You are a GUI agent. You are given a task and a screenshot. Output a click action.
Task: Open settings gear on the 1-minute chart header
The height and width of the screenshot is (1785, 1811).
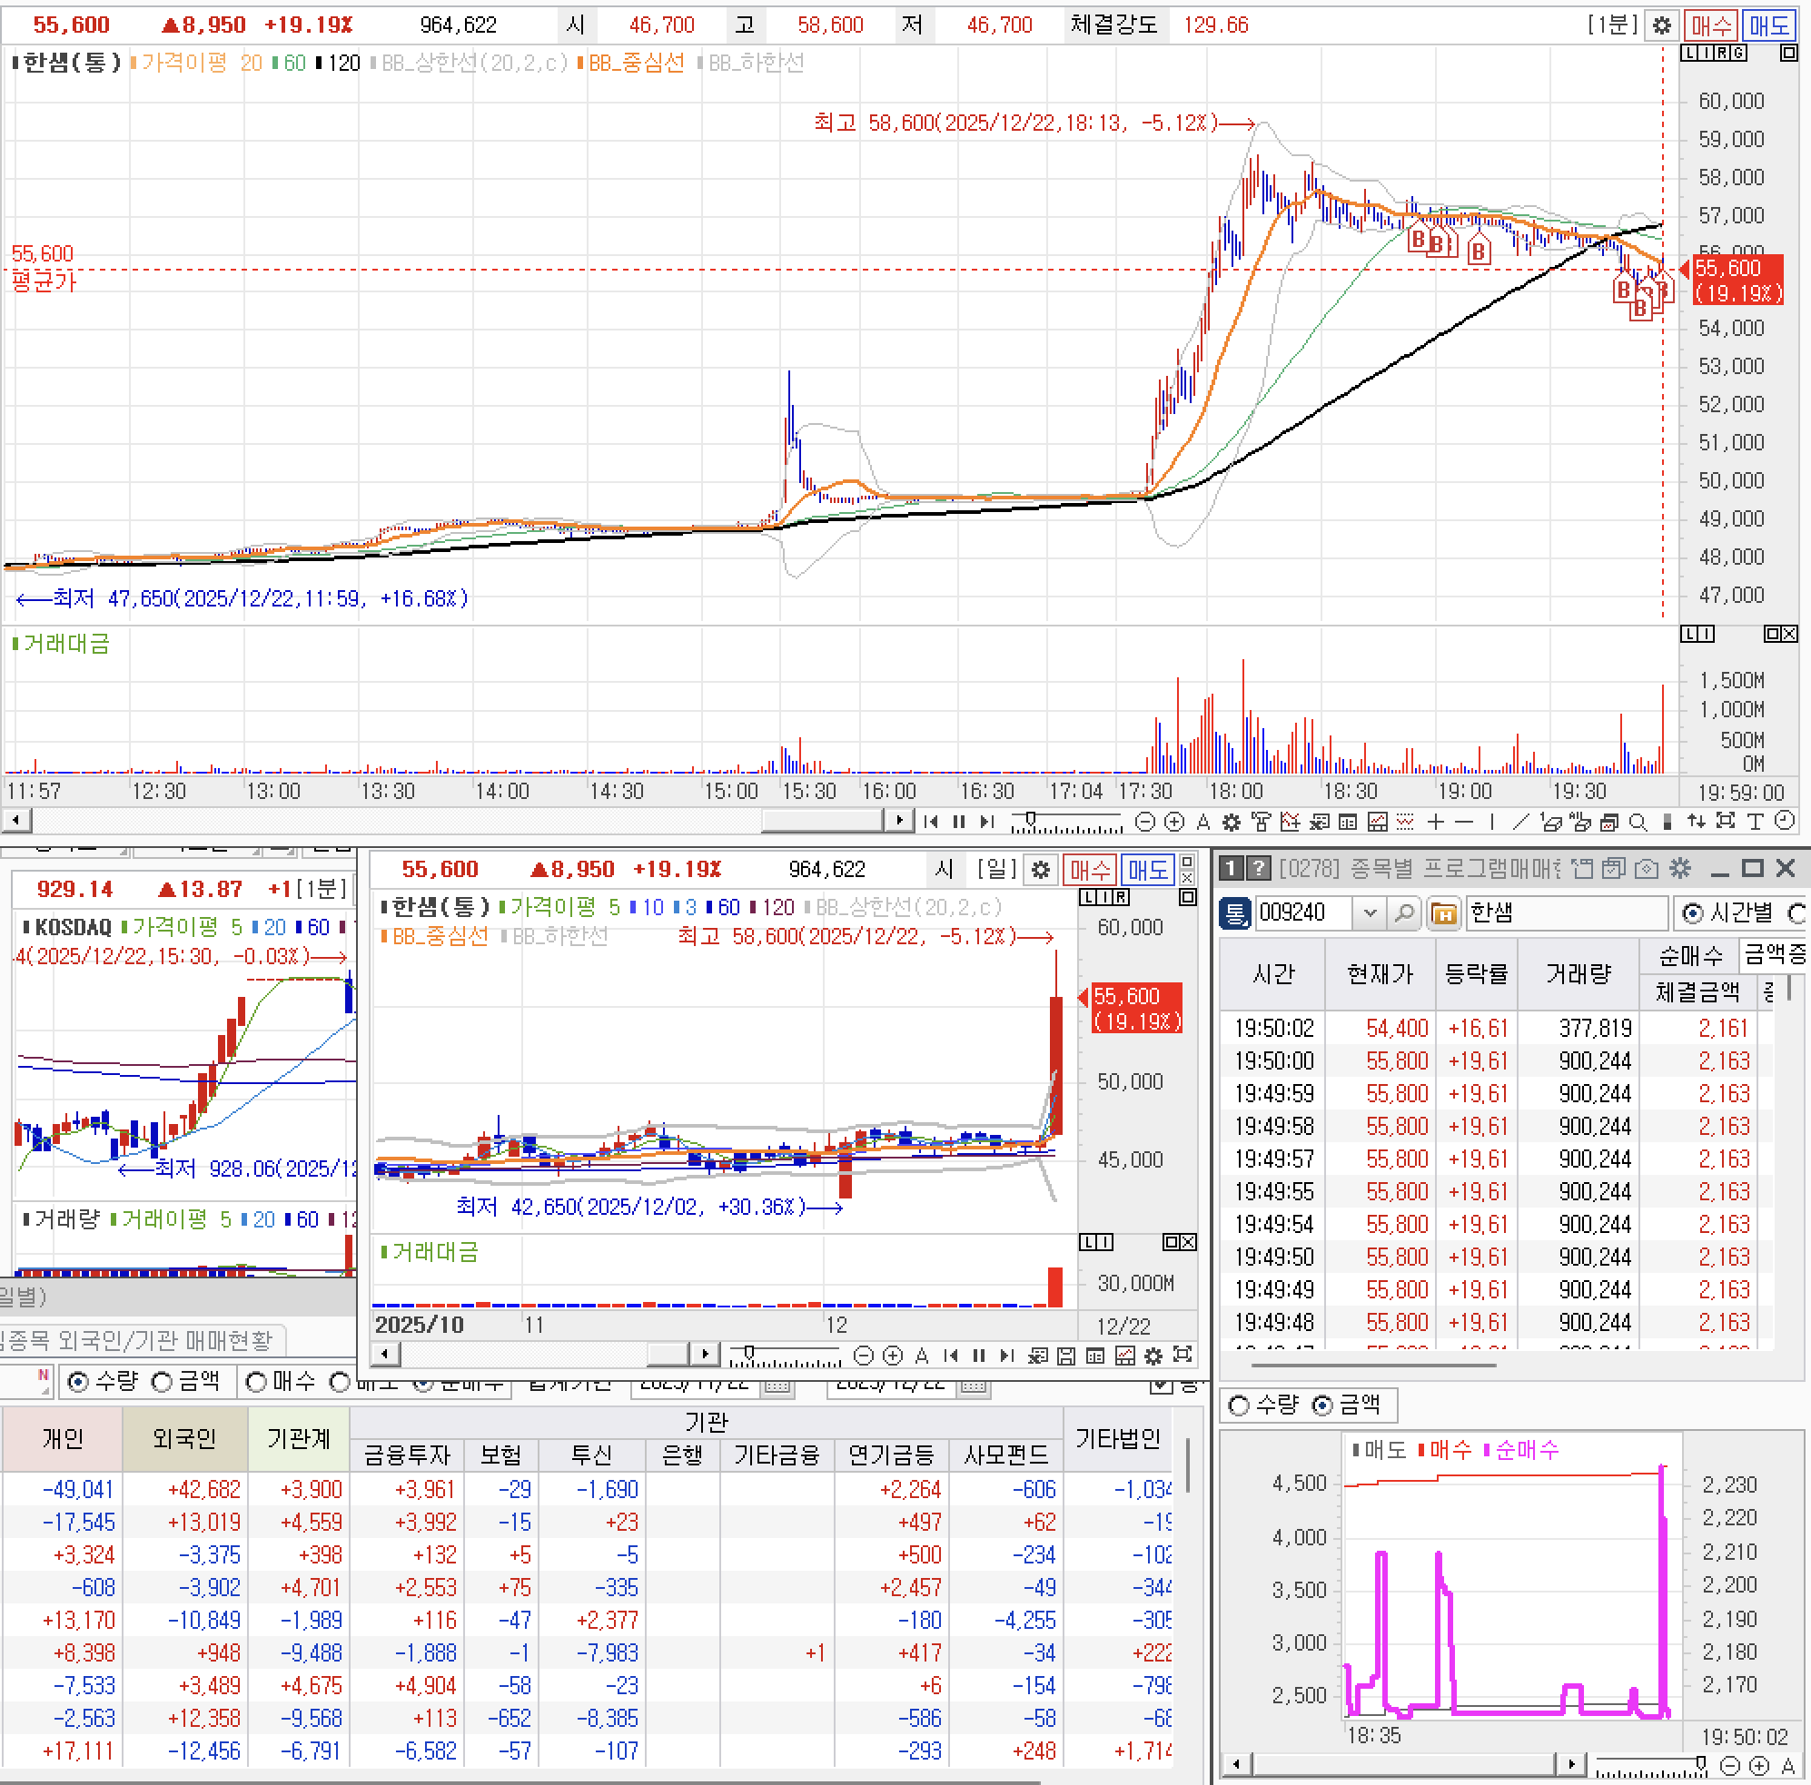[x=1661, y=25]
